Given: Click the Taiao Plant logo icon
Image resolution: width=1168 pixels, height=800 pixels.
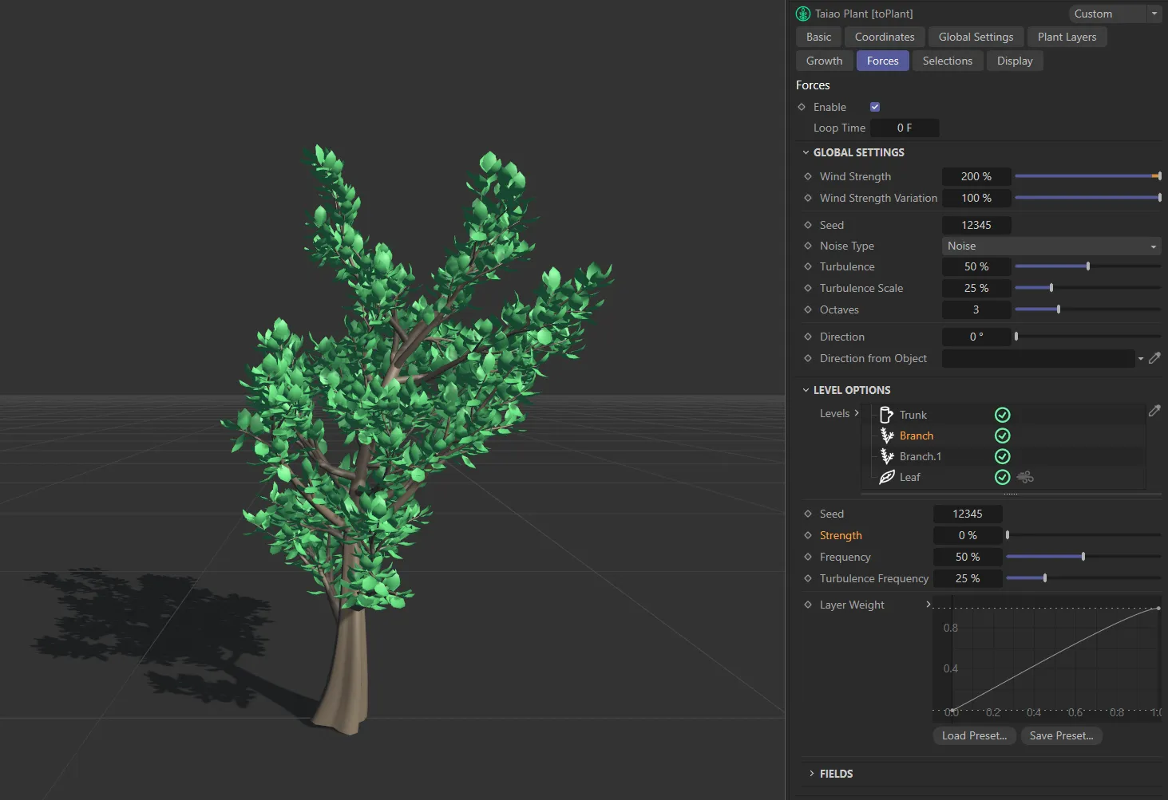Looking at the screenshot, I should coord(802,13).
